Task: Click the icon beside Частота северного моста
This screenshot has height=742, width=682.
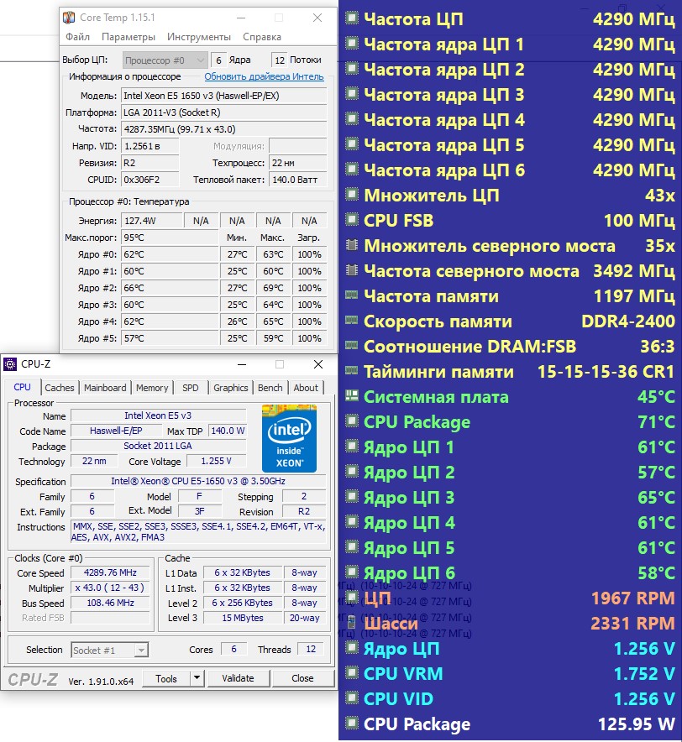Action: pyautogui.click(x=351, y=270)
